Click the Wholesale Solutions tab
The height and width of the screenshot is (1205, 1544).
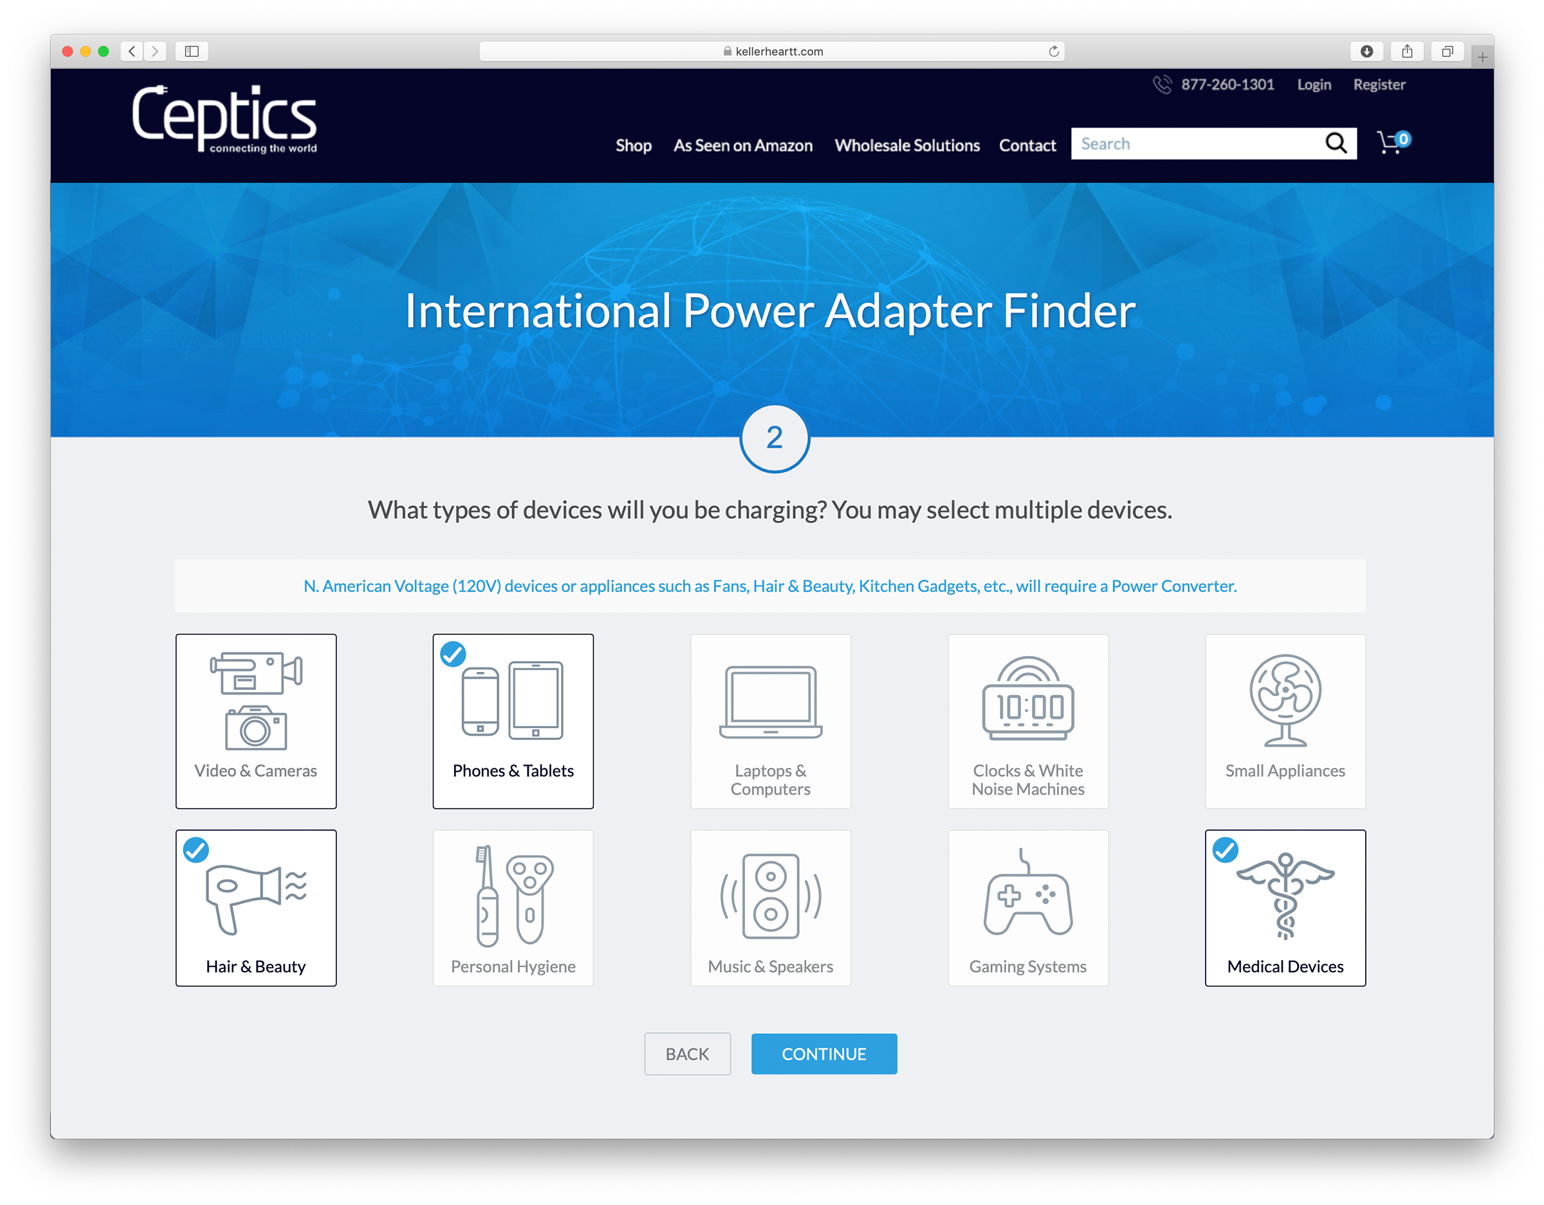click(x=908, y=144)
